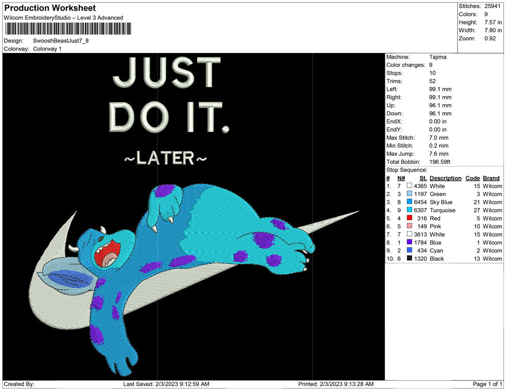Click the Production Worksheet title

50,8
